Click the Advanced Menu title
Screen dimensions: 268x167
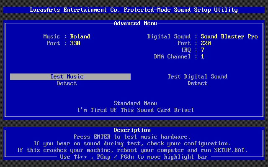(x=135, y=23)
